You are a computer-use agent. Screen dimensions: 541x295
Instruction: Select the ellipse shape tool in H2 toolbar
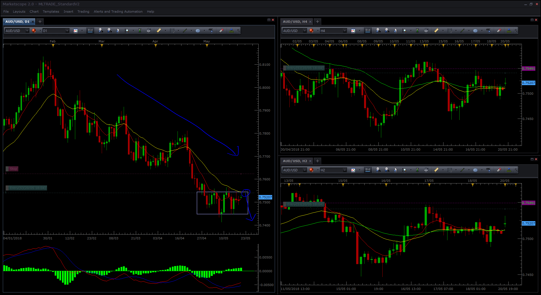(x=475, y=170)
